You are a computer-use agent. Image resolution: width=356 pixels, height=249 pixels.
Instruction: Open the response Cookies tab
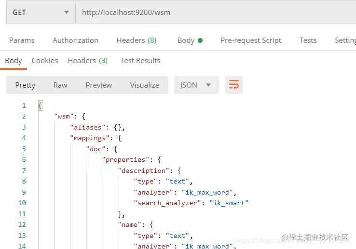pyautogui.click(x=45, y=61)
